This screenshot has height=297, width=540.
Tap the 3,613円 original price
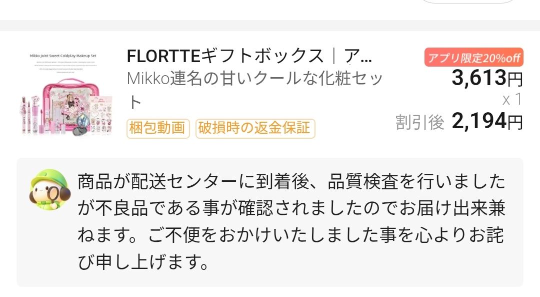tap(487, 78)
